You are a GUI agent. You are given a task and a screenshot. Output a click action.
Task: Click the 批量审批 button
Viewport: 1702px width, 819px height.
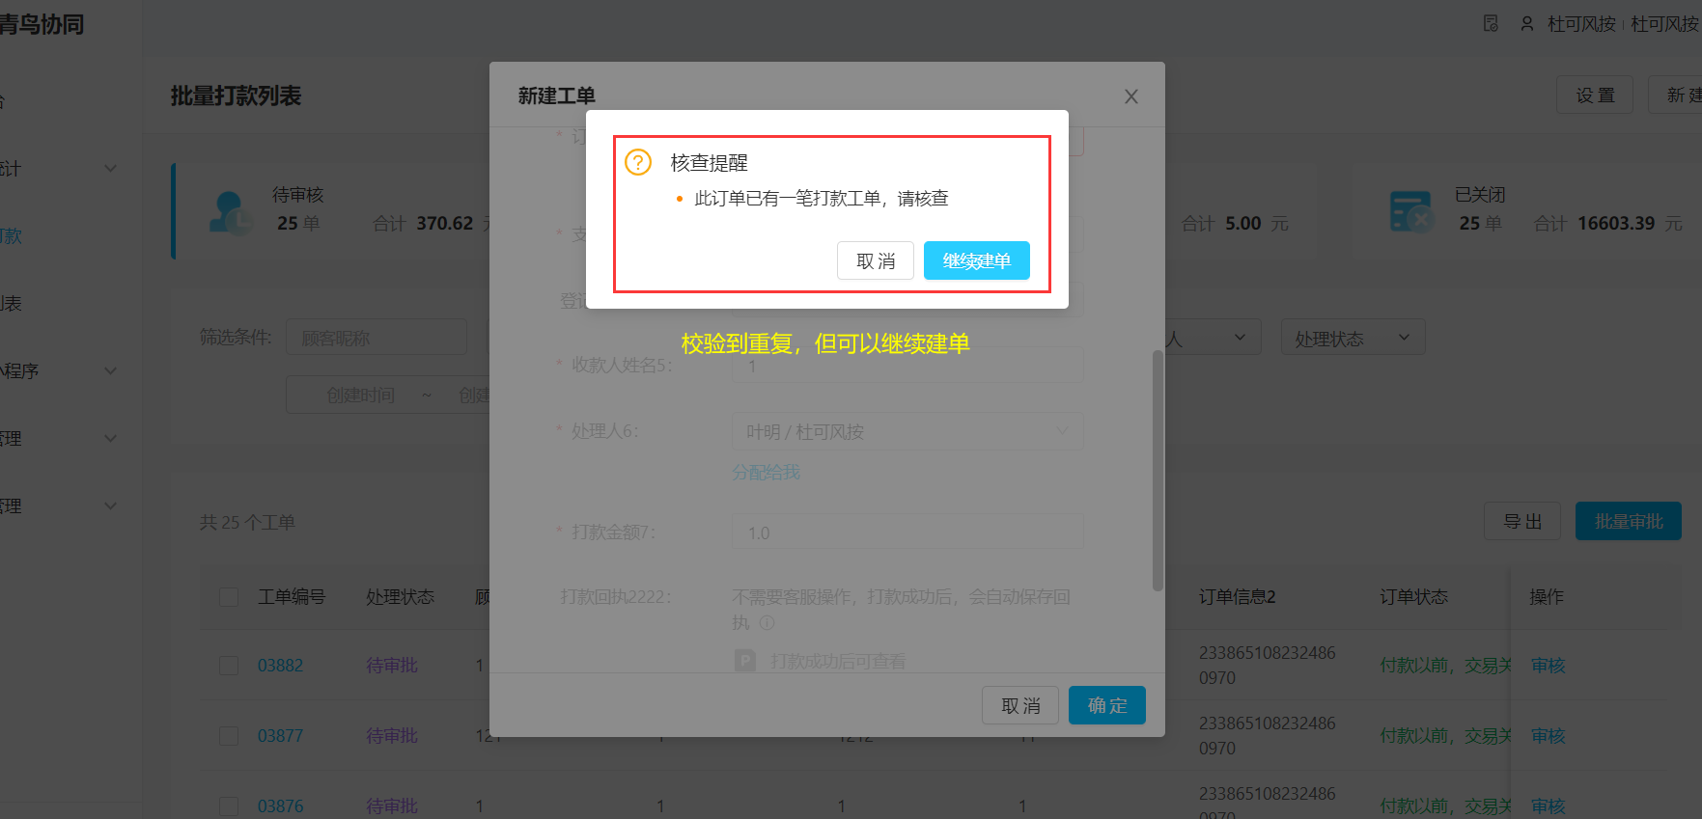(x=1629, y=521)
